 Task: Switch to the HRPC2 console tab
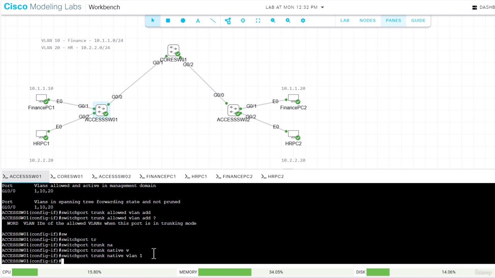[x=272, y=176]
